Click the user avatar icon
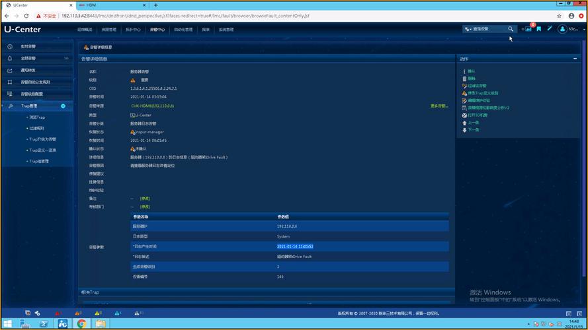Screen dimensions: 588x330 (x=563, y=29)
